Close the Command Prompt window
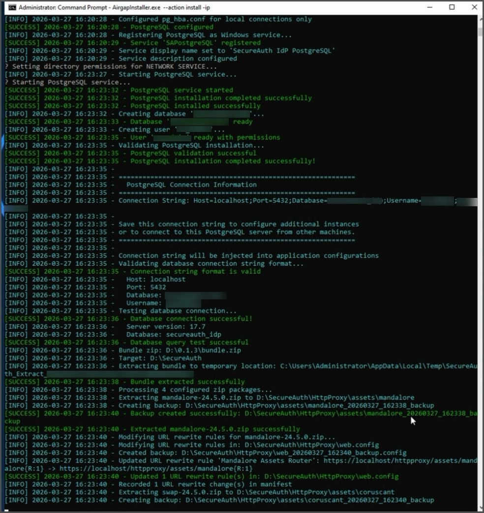This screenshot has width=484, height=513. [x=474, y=7]
